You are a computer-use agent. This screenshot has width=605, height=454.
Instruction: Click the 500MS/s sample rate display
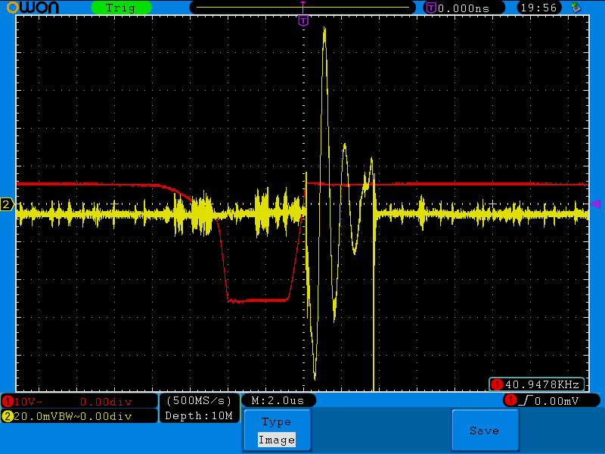point(199,400)
